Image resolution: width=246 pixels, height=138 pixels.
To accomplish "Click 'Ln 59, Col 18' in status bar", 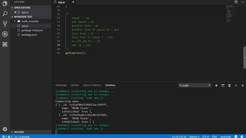I will [x=179, y=136].
